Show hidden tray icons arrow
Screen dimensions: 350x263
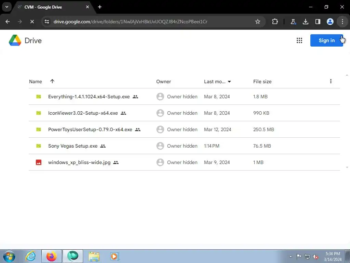coord(291,257)
